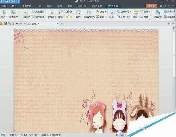Redo action arrow icon
The width and height of the screenshot is (176, 137).
(x=21, y=24)
